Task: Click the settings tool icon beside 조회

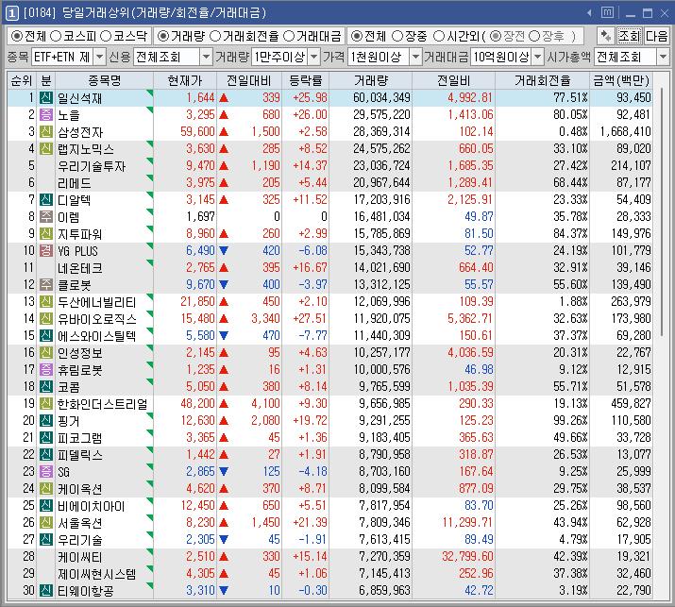Action: [x=606, y=36]
